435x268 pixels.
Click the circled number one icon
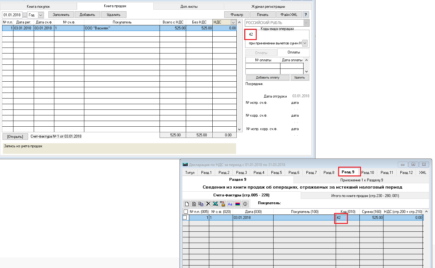(245, 204)
